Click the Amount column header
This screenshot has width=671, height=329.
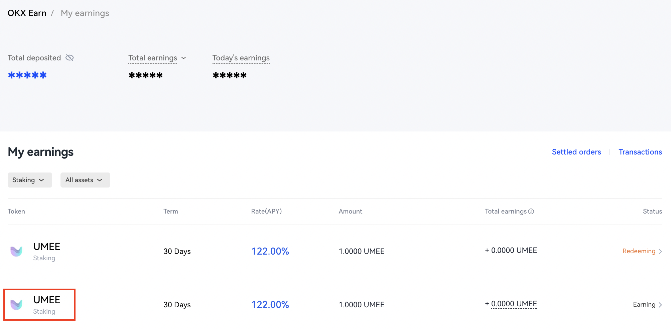pyautogui.click(x=351, y=211)
